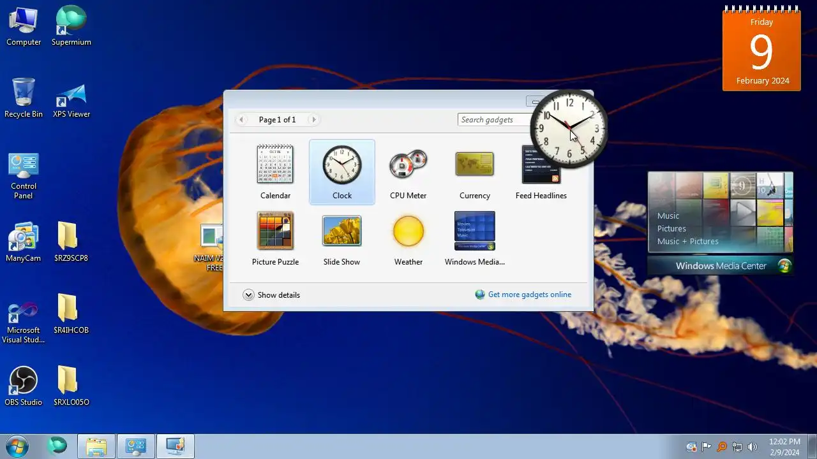Open the network tray icon

click(x=737, y=447)
